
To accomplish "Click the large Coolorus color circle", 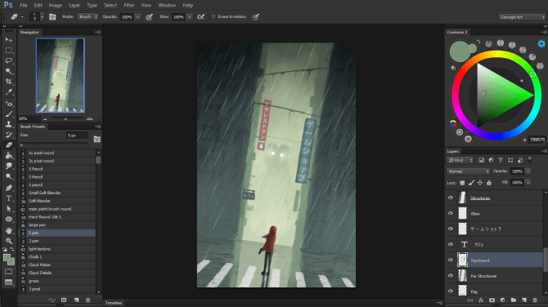I will (x=460, y=51).
